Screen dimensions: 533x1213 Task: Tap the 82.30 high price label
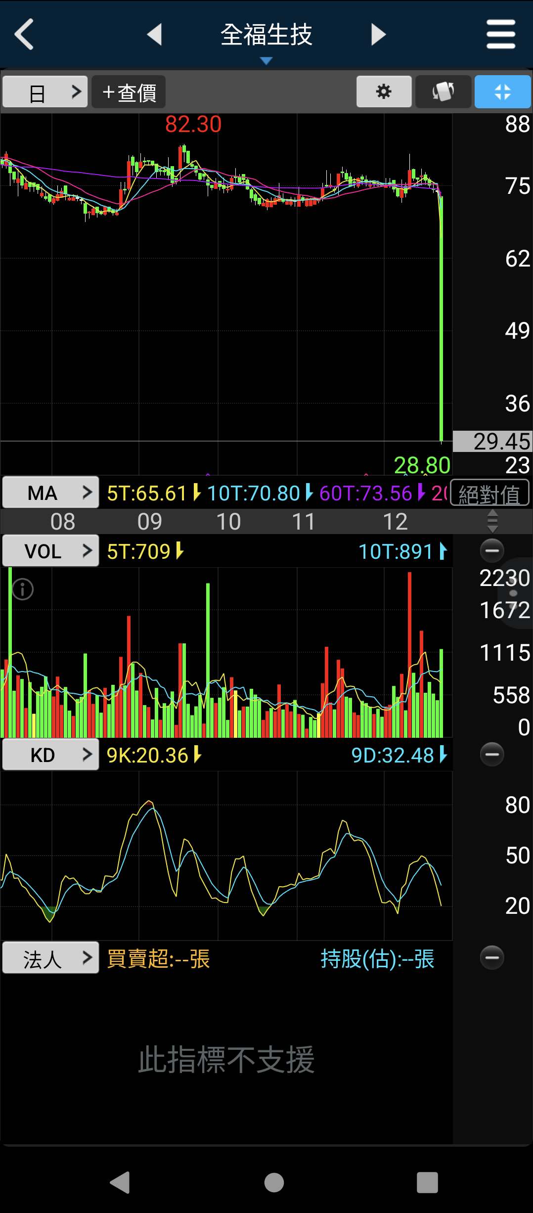coord(193,124)
